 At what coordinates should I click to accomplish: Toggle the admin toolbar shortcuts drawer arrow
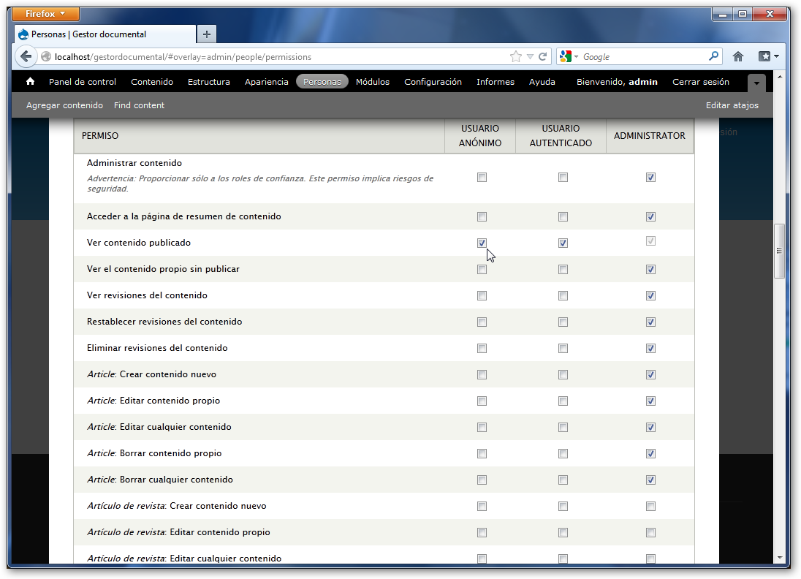(756, 83)
